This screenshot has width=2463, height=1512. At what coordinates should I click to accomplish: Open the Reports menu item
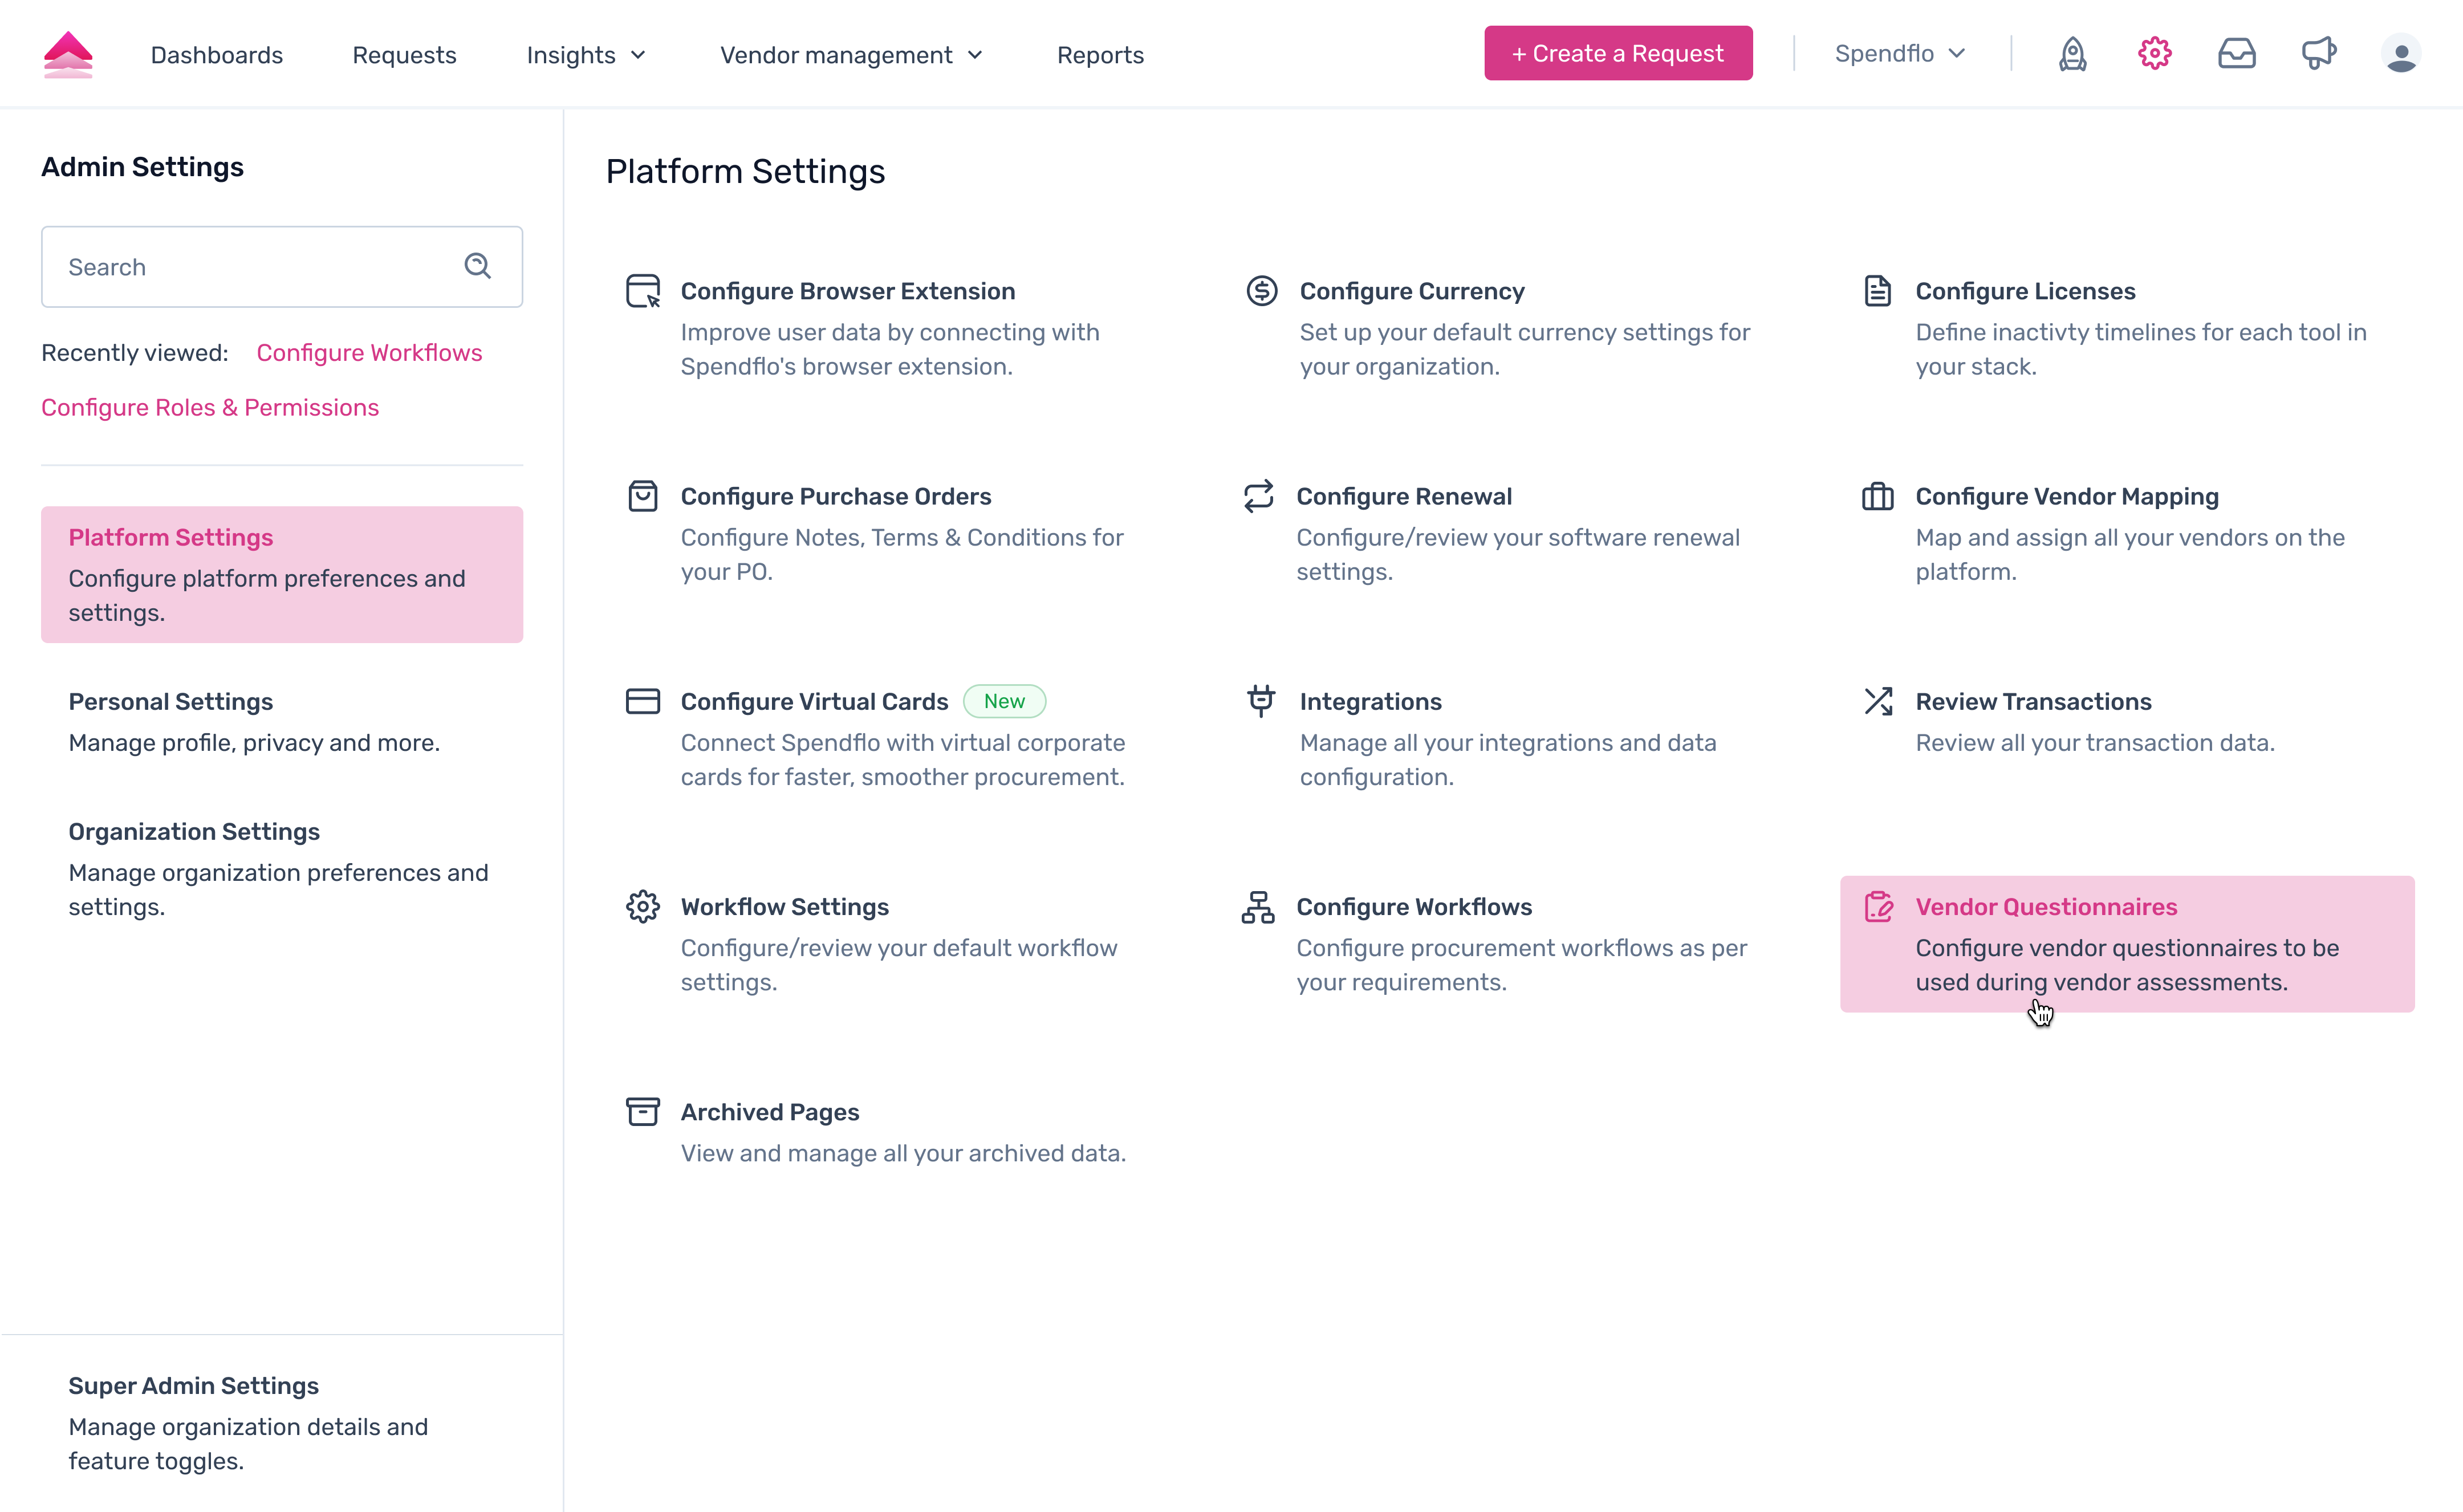click(x=1100, y=55)
